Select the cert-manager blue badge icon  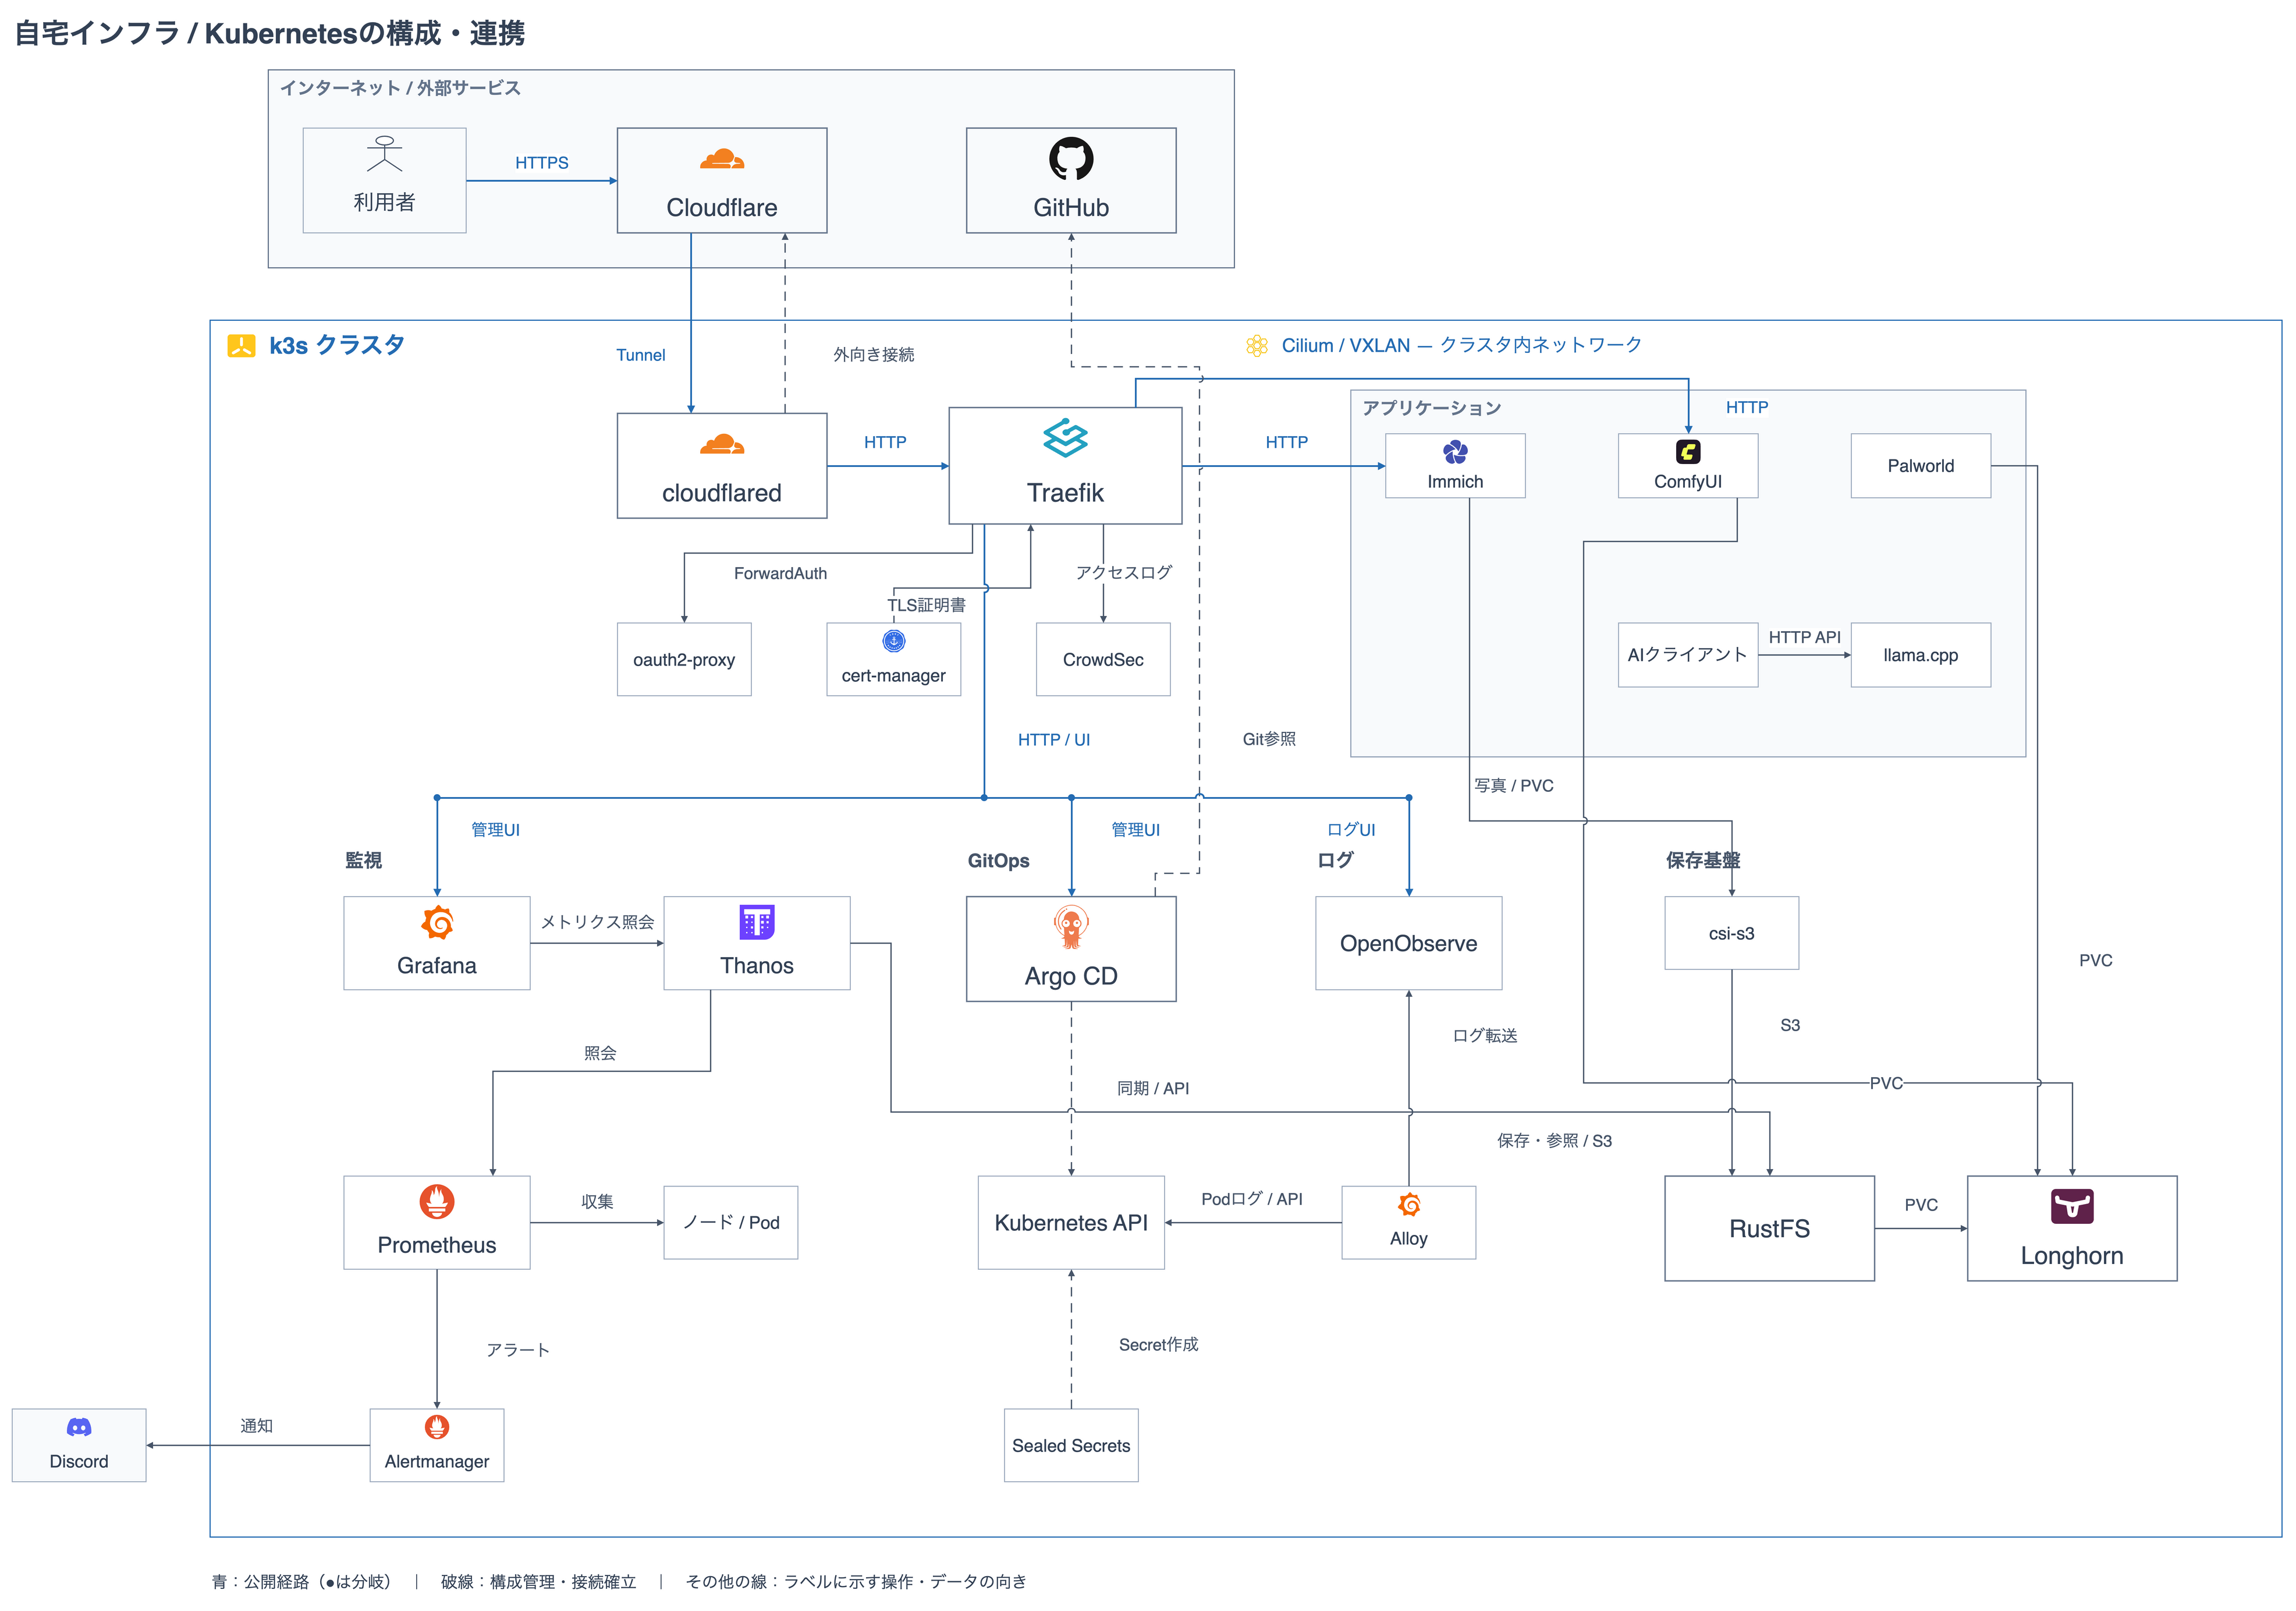(893, 640)
